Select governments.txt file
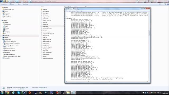169x95 pixels. pos(46,32)
